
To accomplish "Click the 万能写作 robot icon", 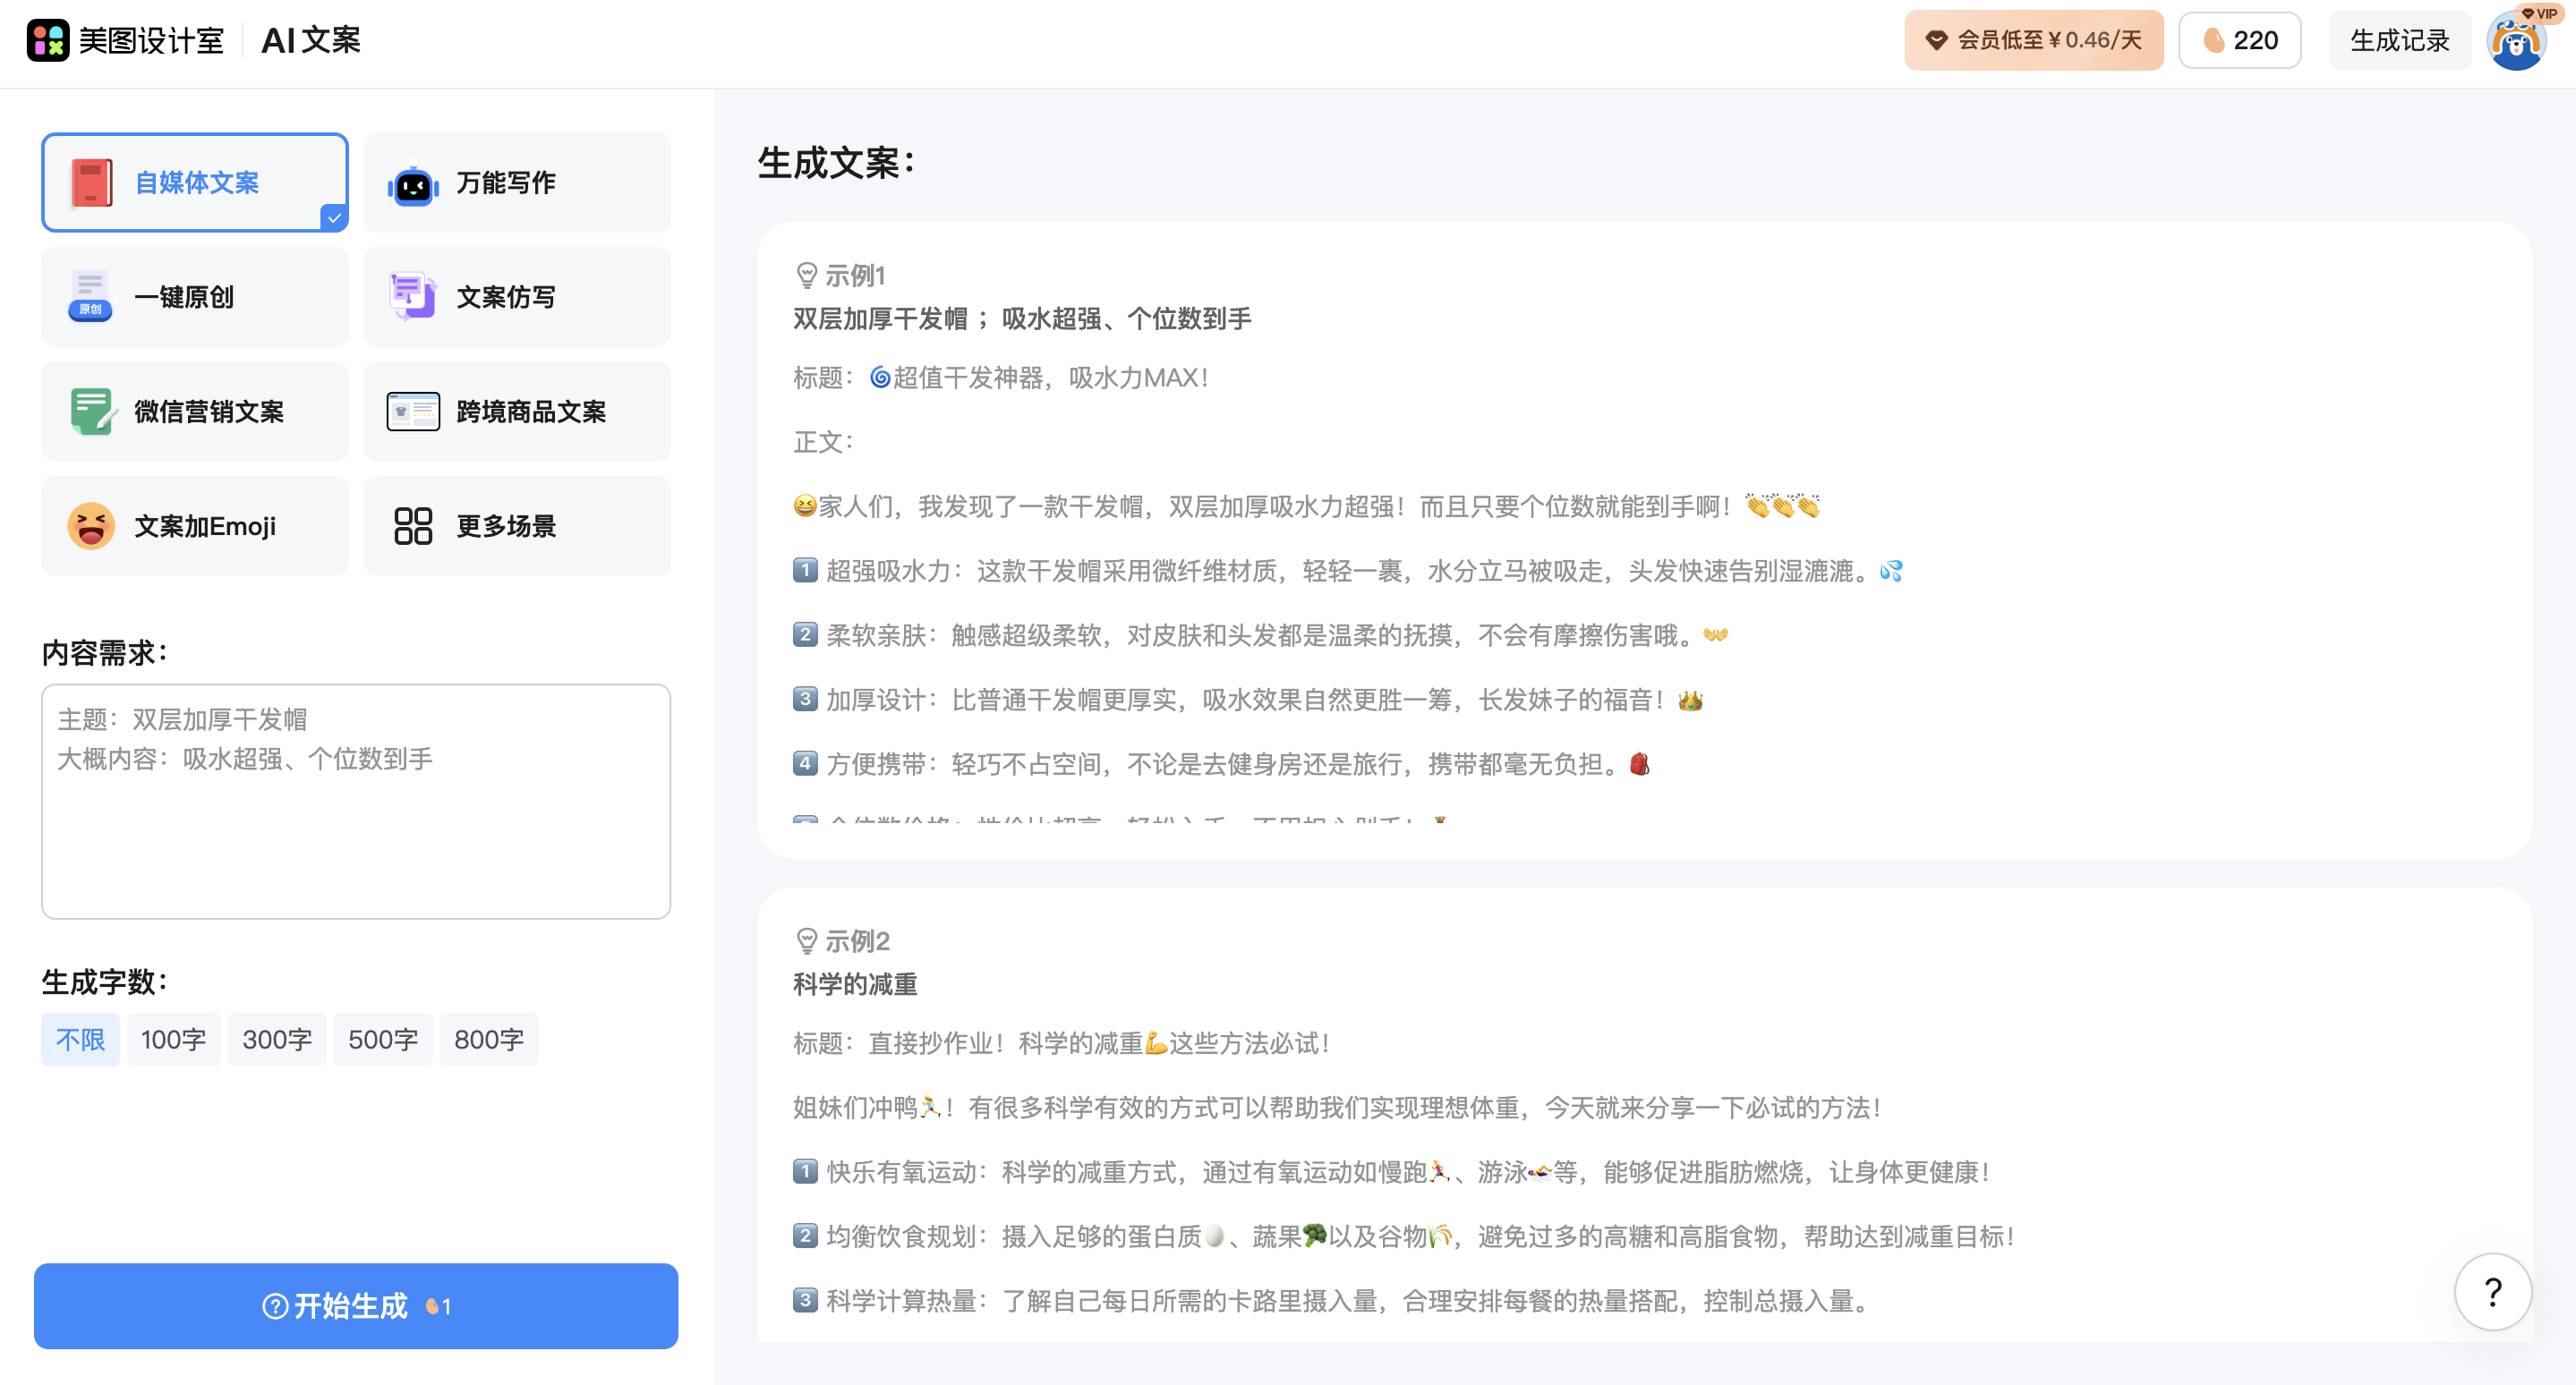I will [x=413, y=183].
